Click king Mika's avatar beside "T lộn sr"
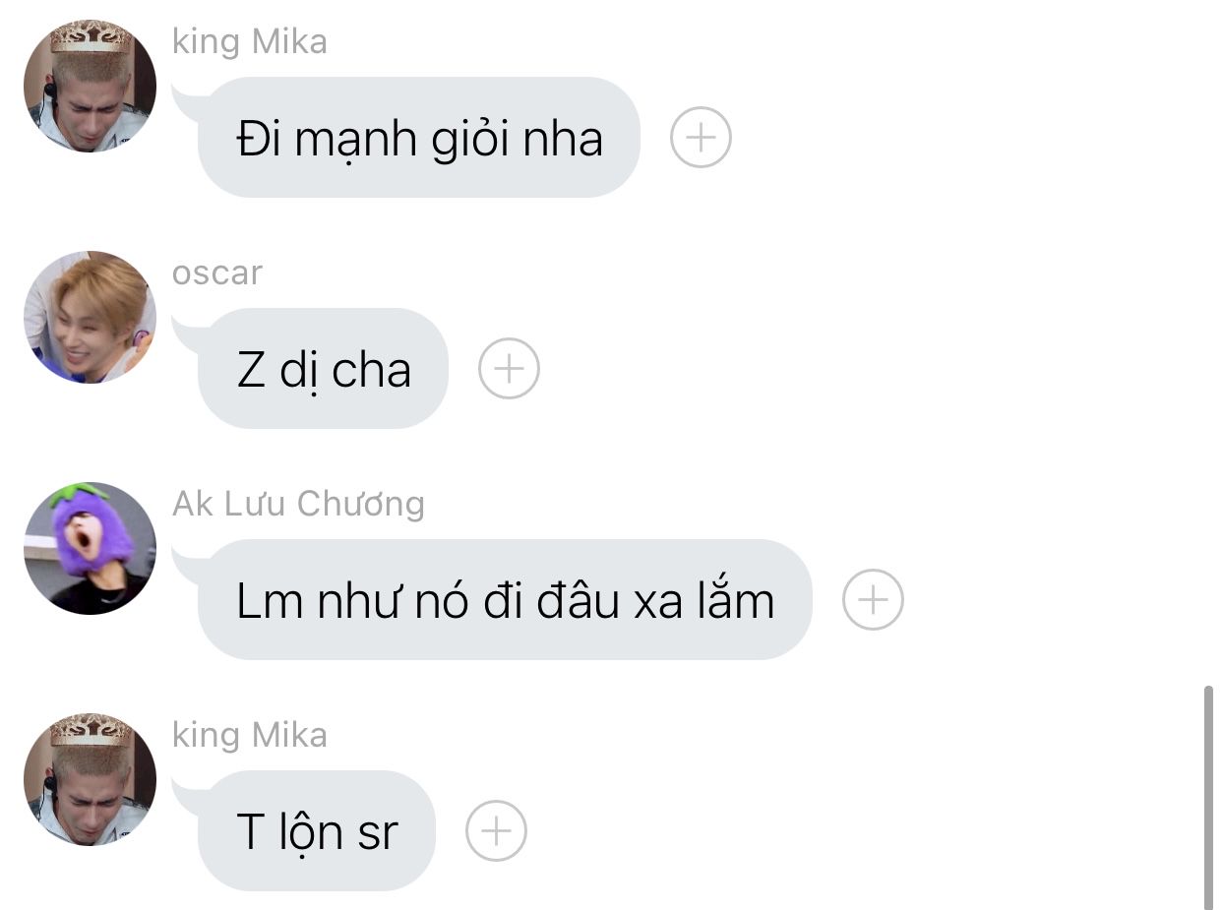This screenshot has width=1222, height=910. point(90,779)
